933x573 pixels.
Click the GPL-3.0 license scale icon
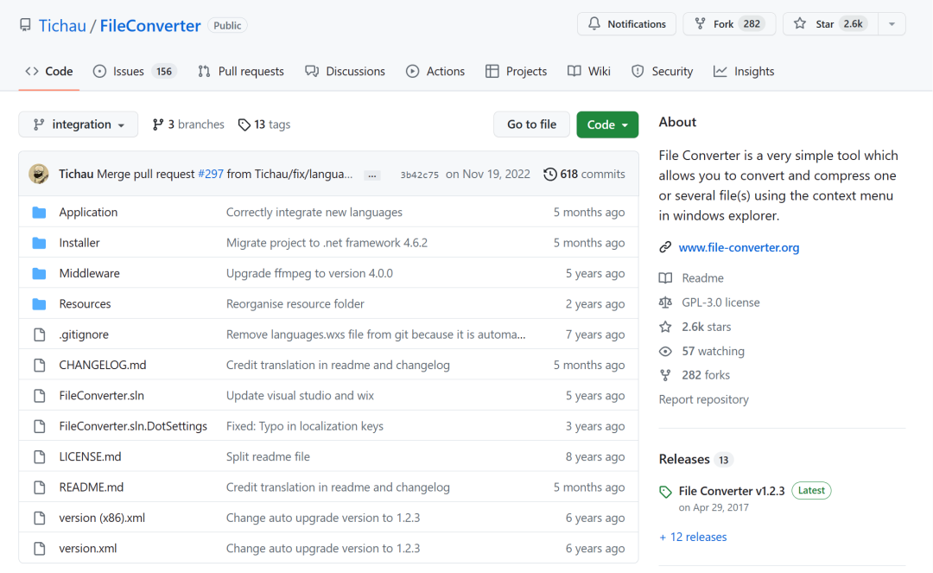(665, 302)
